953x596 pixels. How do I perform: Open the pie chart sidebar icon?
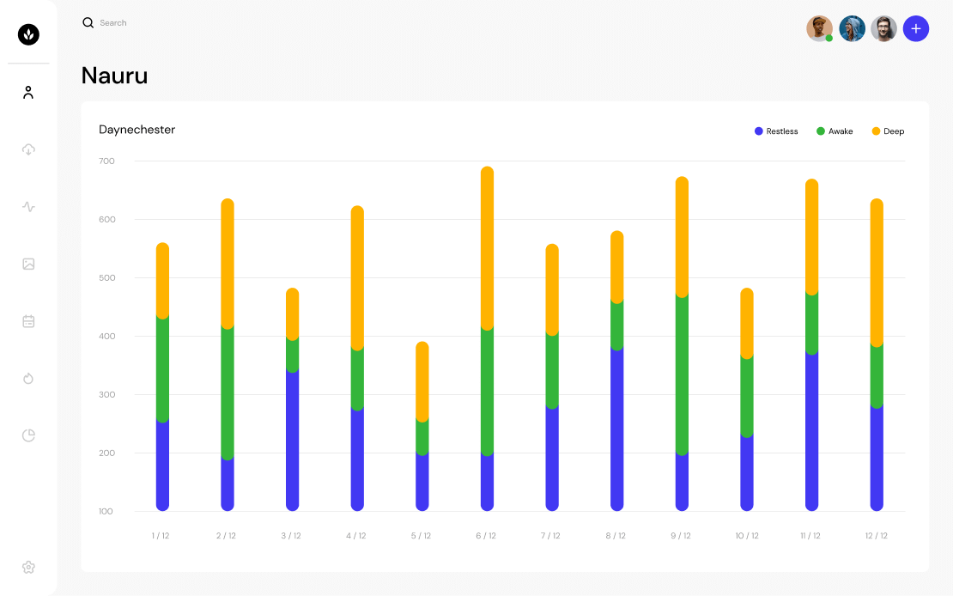(28, 435)
